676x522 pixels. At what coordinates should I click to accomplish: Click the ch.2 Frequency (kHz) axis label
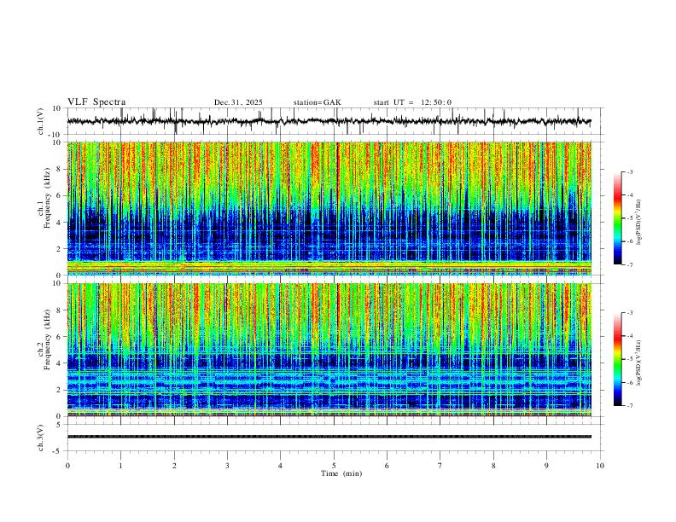(46, 339)
